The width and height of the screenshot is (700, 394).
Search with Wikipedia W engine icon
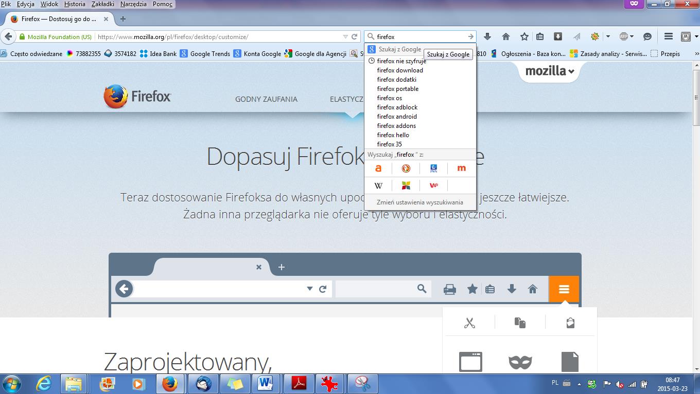coord(378,185)
